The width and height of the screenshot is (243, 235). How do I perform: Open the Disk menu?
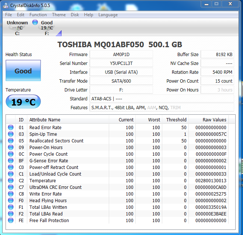[75, 15]
